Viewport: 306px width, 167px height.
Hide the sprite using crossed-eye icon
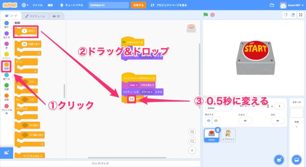click(x=216, y=120)
